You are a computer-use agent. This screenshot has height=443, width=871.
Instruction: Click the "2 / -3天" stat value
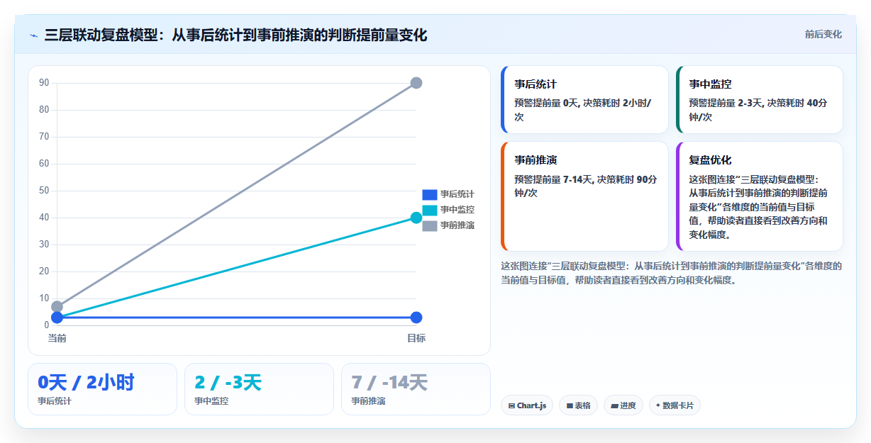(x=228, y=383)
